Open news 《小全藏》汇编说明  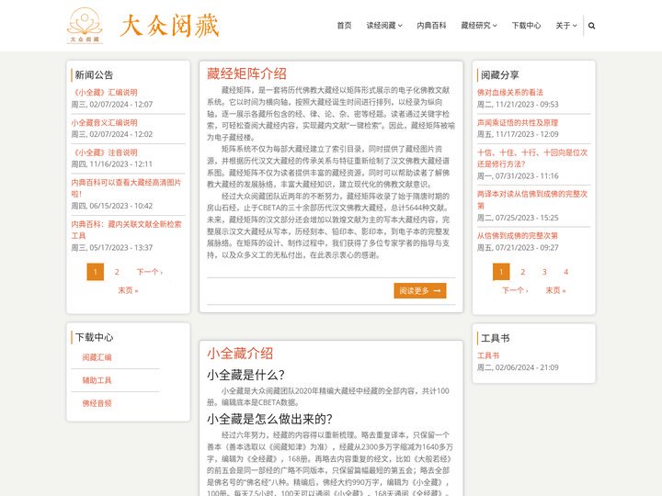click(104, 93)
